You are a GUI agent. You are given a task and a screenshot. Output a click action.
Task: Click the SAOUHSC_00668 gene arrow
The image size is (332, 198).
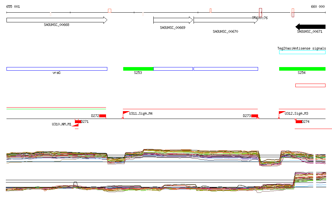[57, 20]
